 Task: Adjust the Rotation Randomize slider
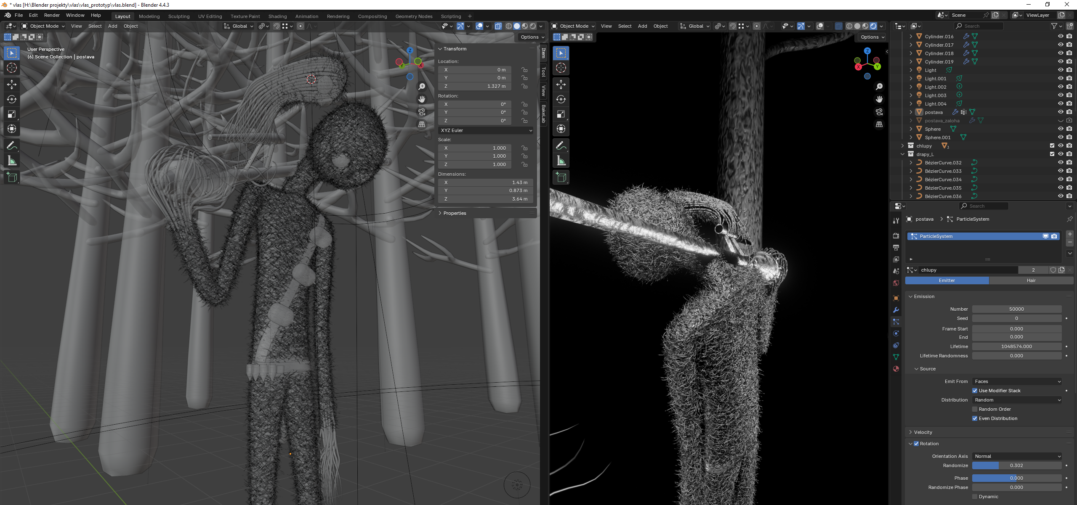(1016, 465)
